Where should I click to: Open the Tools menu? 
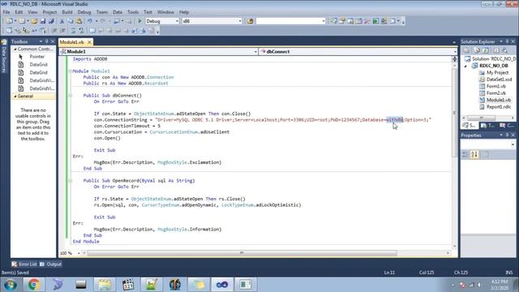(x=133, y=12)
